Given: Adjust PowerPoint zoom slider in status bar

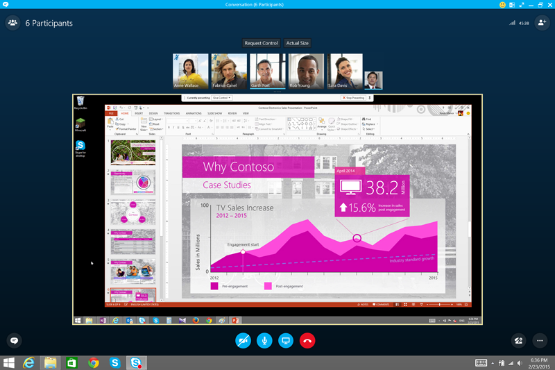Looking at the screenshot, I should [440, 305].
